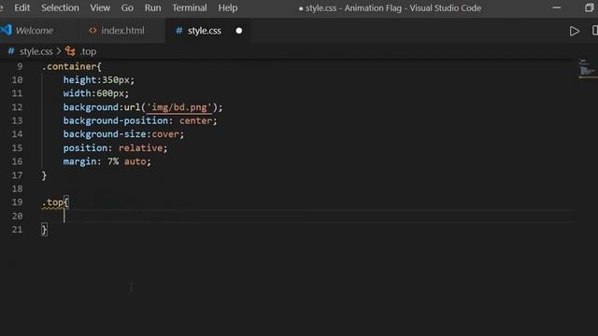Click line number 9 in the gutter
The image size is (598, 336).
(20, 66)
